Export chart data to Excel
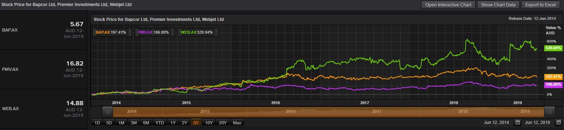 pos(540,5)
